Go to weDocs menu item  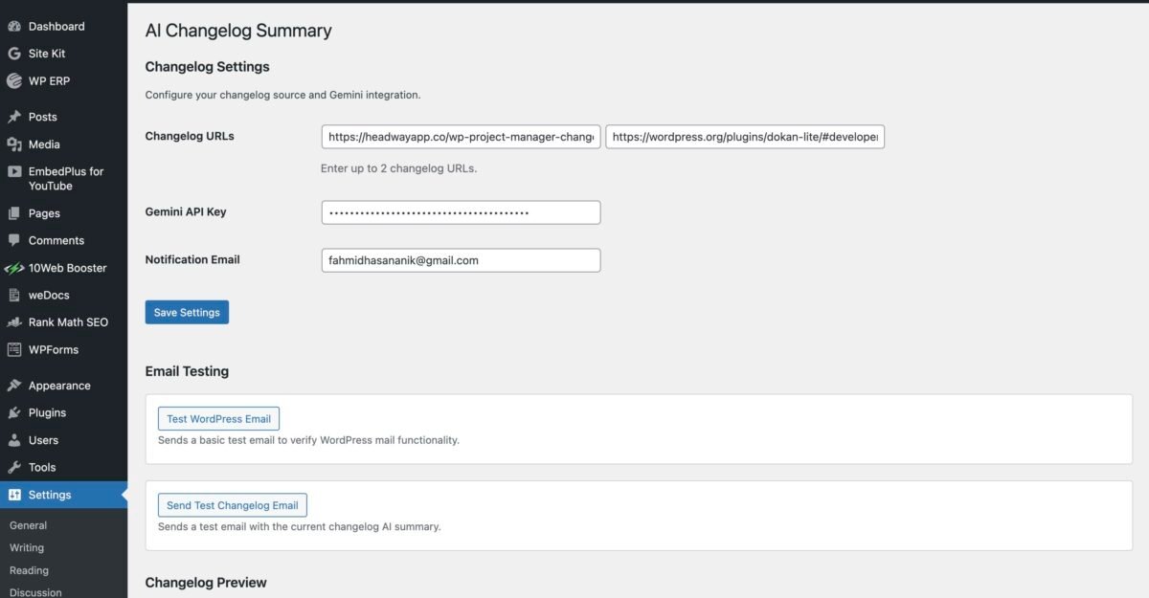coord(63,295)
